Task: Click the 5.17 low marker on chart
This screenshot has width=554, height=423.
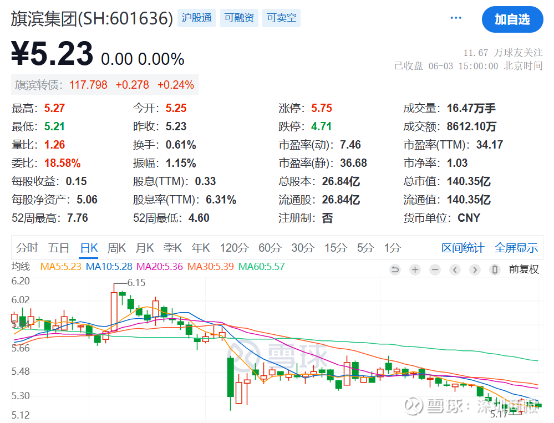Action: click(x=499, y=414)
